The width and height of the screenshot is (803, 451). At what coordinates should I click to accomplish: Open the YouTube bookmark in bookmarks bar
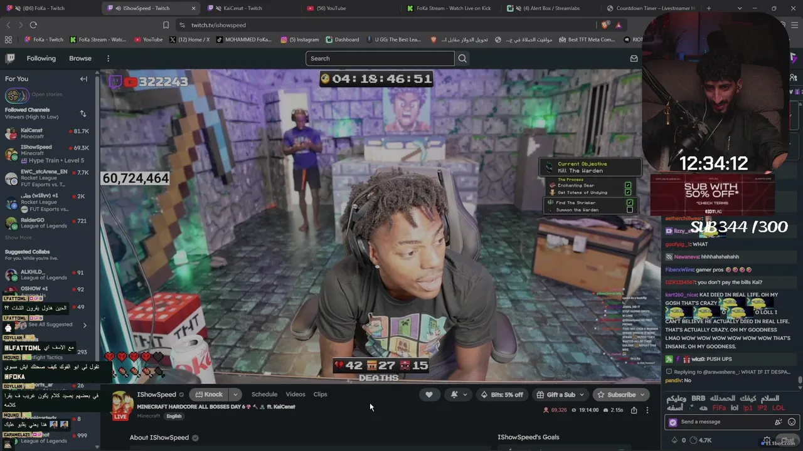point(148,39)
